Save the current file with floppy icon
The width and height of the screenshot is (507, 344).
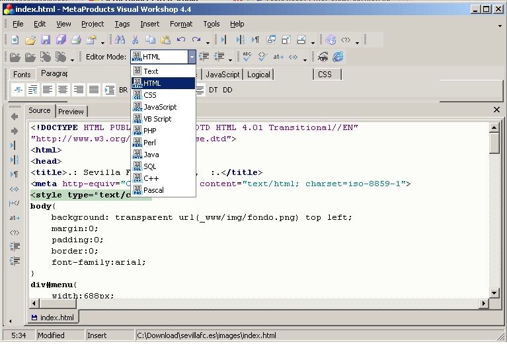point(45,40)
